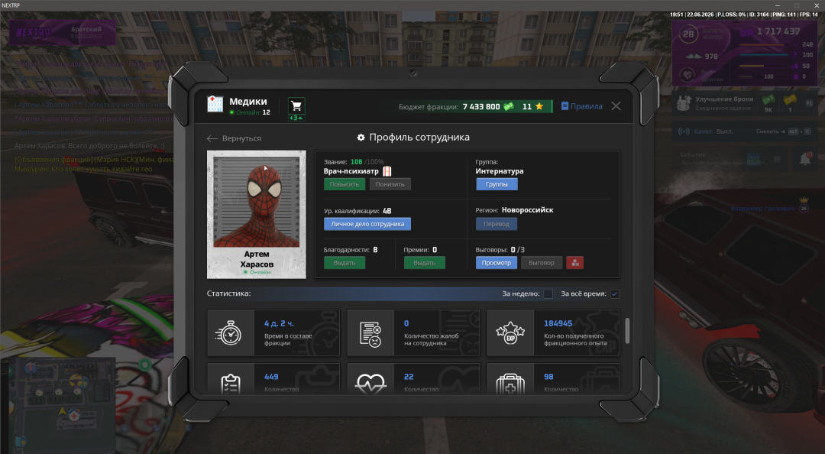Click the Интернатура group name
This screenshot has width=825, height=454.
(500, 171)
